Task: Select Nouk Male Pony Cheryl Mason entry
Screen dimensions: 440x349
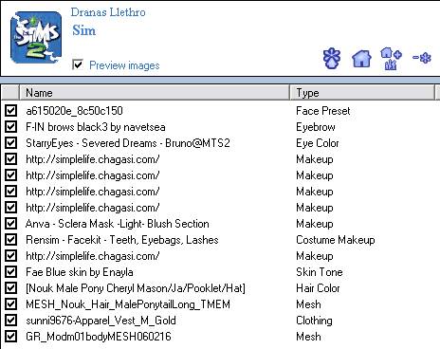Action: pyautogui.click(x=136, y=288)
